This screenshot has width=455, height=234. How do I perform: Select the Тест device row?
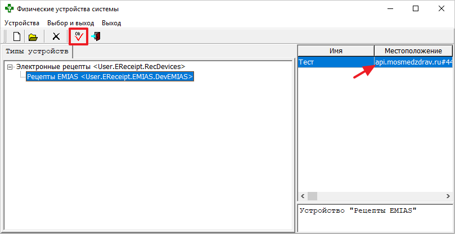(x=335, y=62)
